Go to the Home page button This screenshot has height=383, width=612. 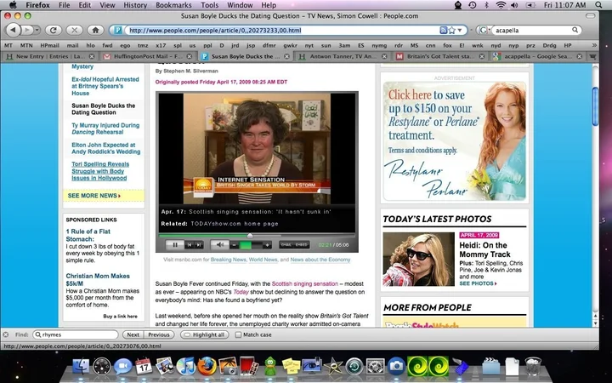[95, 30]
